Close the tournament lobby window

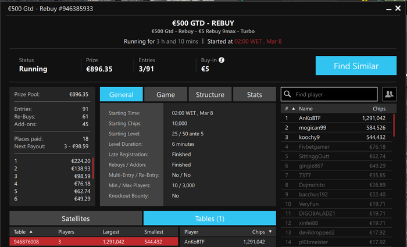pos(398,8)
